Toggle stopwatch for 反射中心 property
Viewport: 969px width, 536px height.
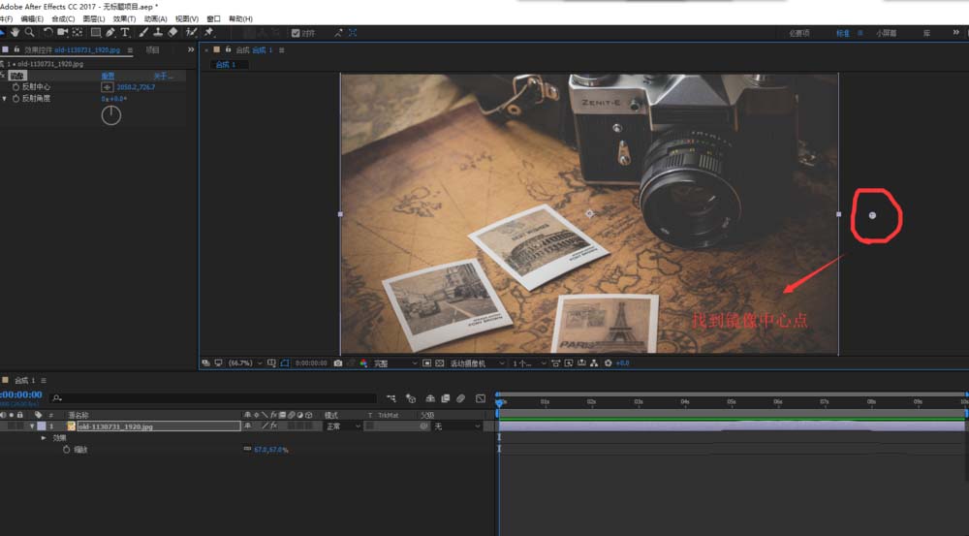16,87
